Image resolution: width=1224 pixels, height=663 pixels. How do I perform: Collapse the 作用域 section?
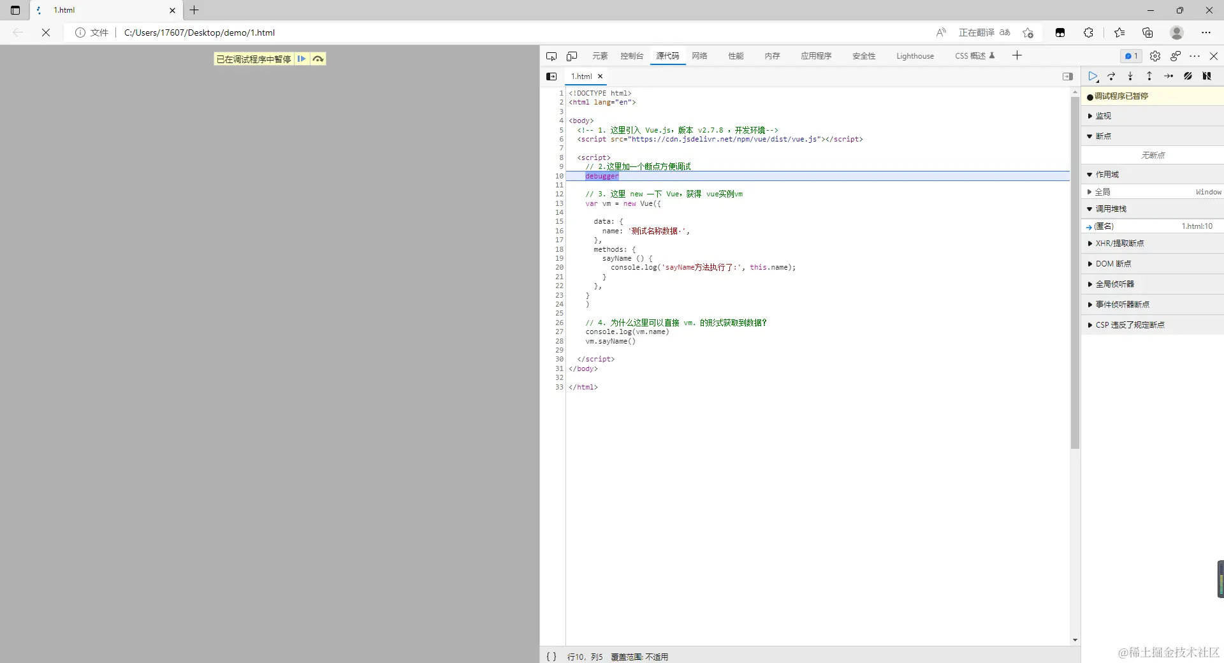click(x=1152, y=175)
